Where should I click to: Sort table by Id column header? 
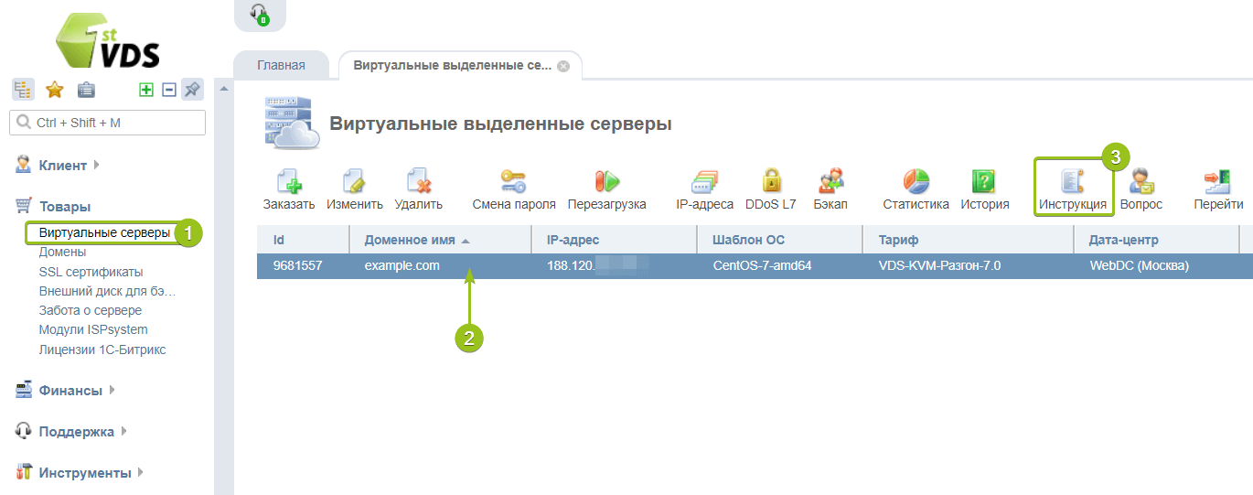click(303, 241)
